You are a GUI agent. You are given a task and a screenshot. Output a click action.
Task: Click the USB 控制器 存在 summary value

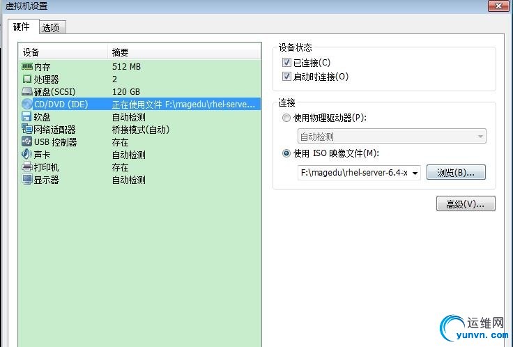point(121,142)
